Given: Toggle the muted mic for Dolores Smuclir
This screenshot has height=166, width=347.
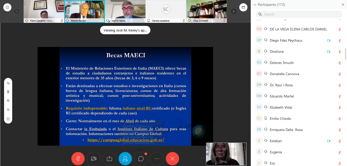Looking at the screenshot, I should [340, 63].
